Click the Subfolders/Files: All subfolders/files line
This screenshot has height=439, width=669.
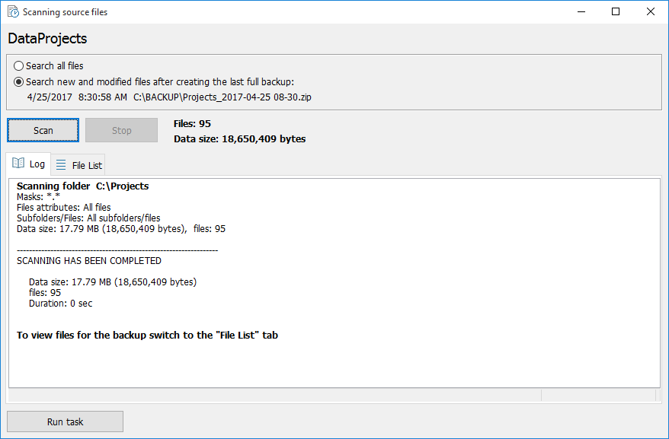(x=88, y=218)
